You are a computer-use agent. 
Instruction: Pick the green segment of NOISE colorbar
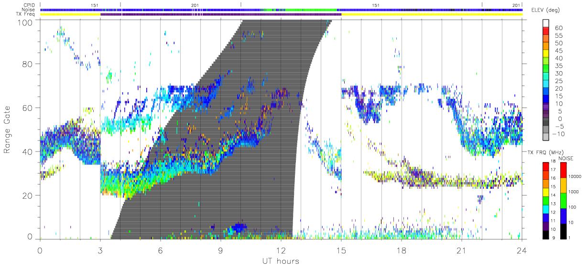(563, 200)
